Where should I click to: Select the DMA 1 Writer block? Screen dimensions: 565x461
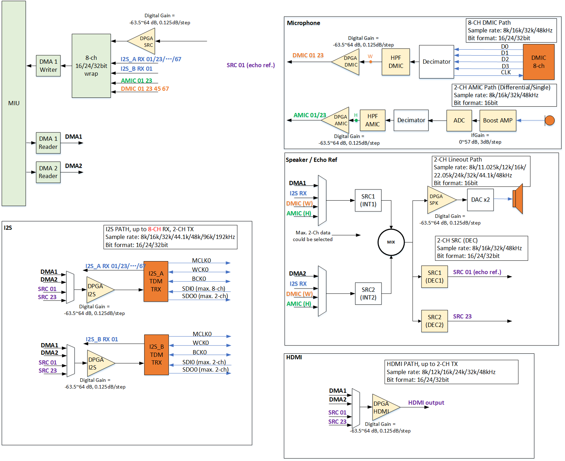pyautogui.click(x=48, y=66)
